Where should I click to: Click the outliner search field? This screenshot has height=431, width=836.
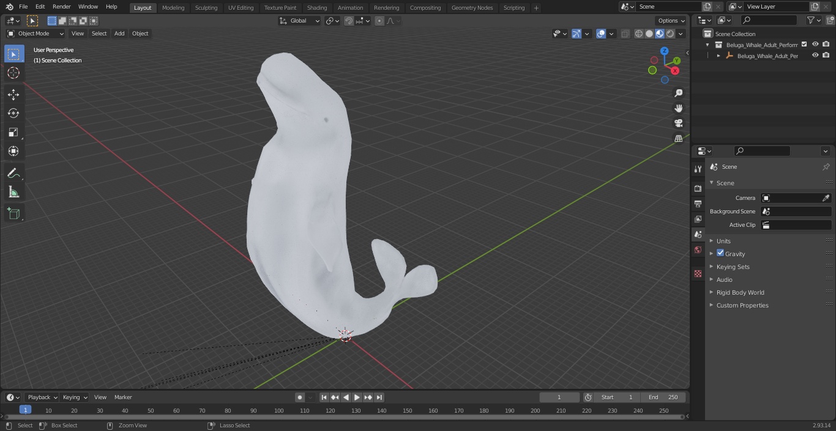(768, 20)
